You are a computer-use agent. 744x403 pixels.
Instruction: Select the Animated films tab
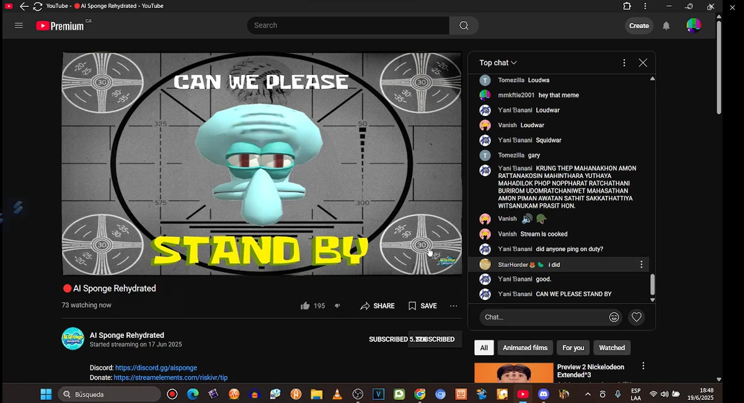tap(525, 347)
